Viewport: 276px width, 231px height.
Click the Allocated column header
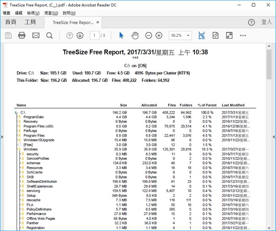pyautogui.click(x=149, y=105)
